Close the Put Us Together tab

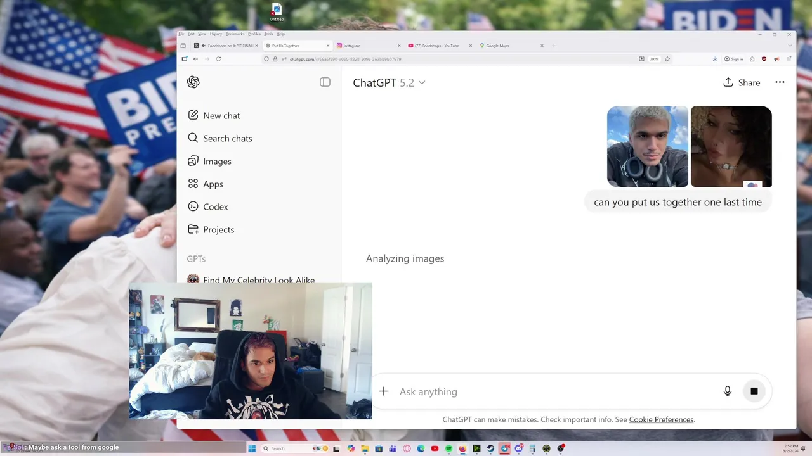[x=328, y=46]
